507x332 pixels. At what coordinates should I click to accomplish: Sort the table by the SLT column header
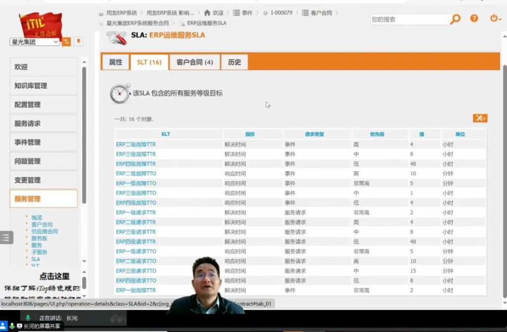tap(165, 134)
